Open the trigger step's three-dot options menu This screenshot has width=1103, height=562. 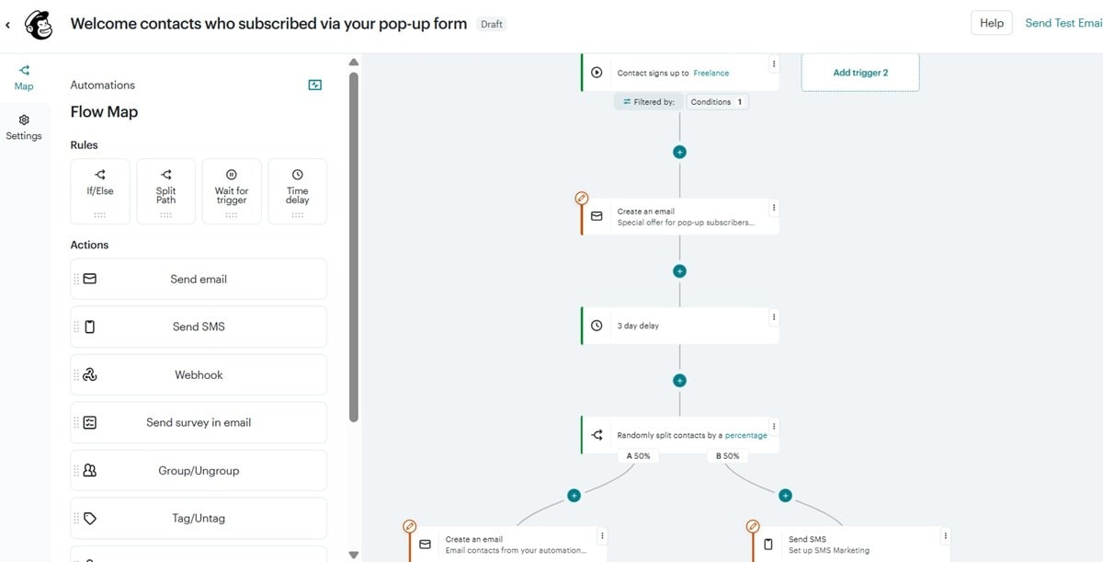pyautogui.click(x=773, y=63)
